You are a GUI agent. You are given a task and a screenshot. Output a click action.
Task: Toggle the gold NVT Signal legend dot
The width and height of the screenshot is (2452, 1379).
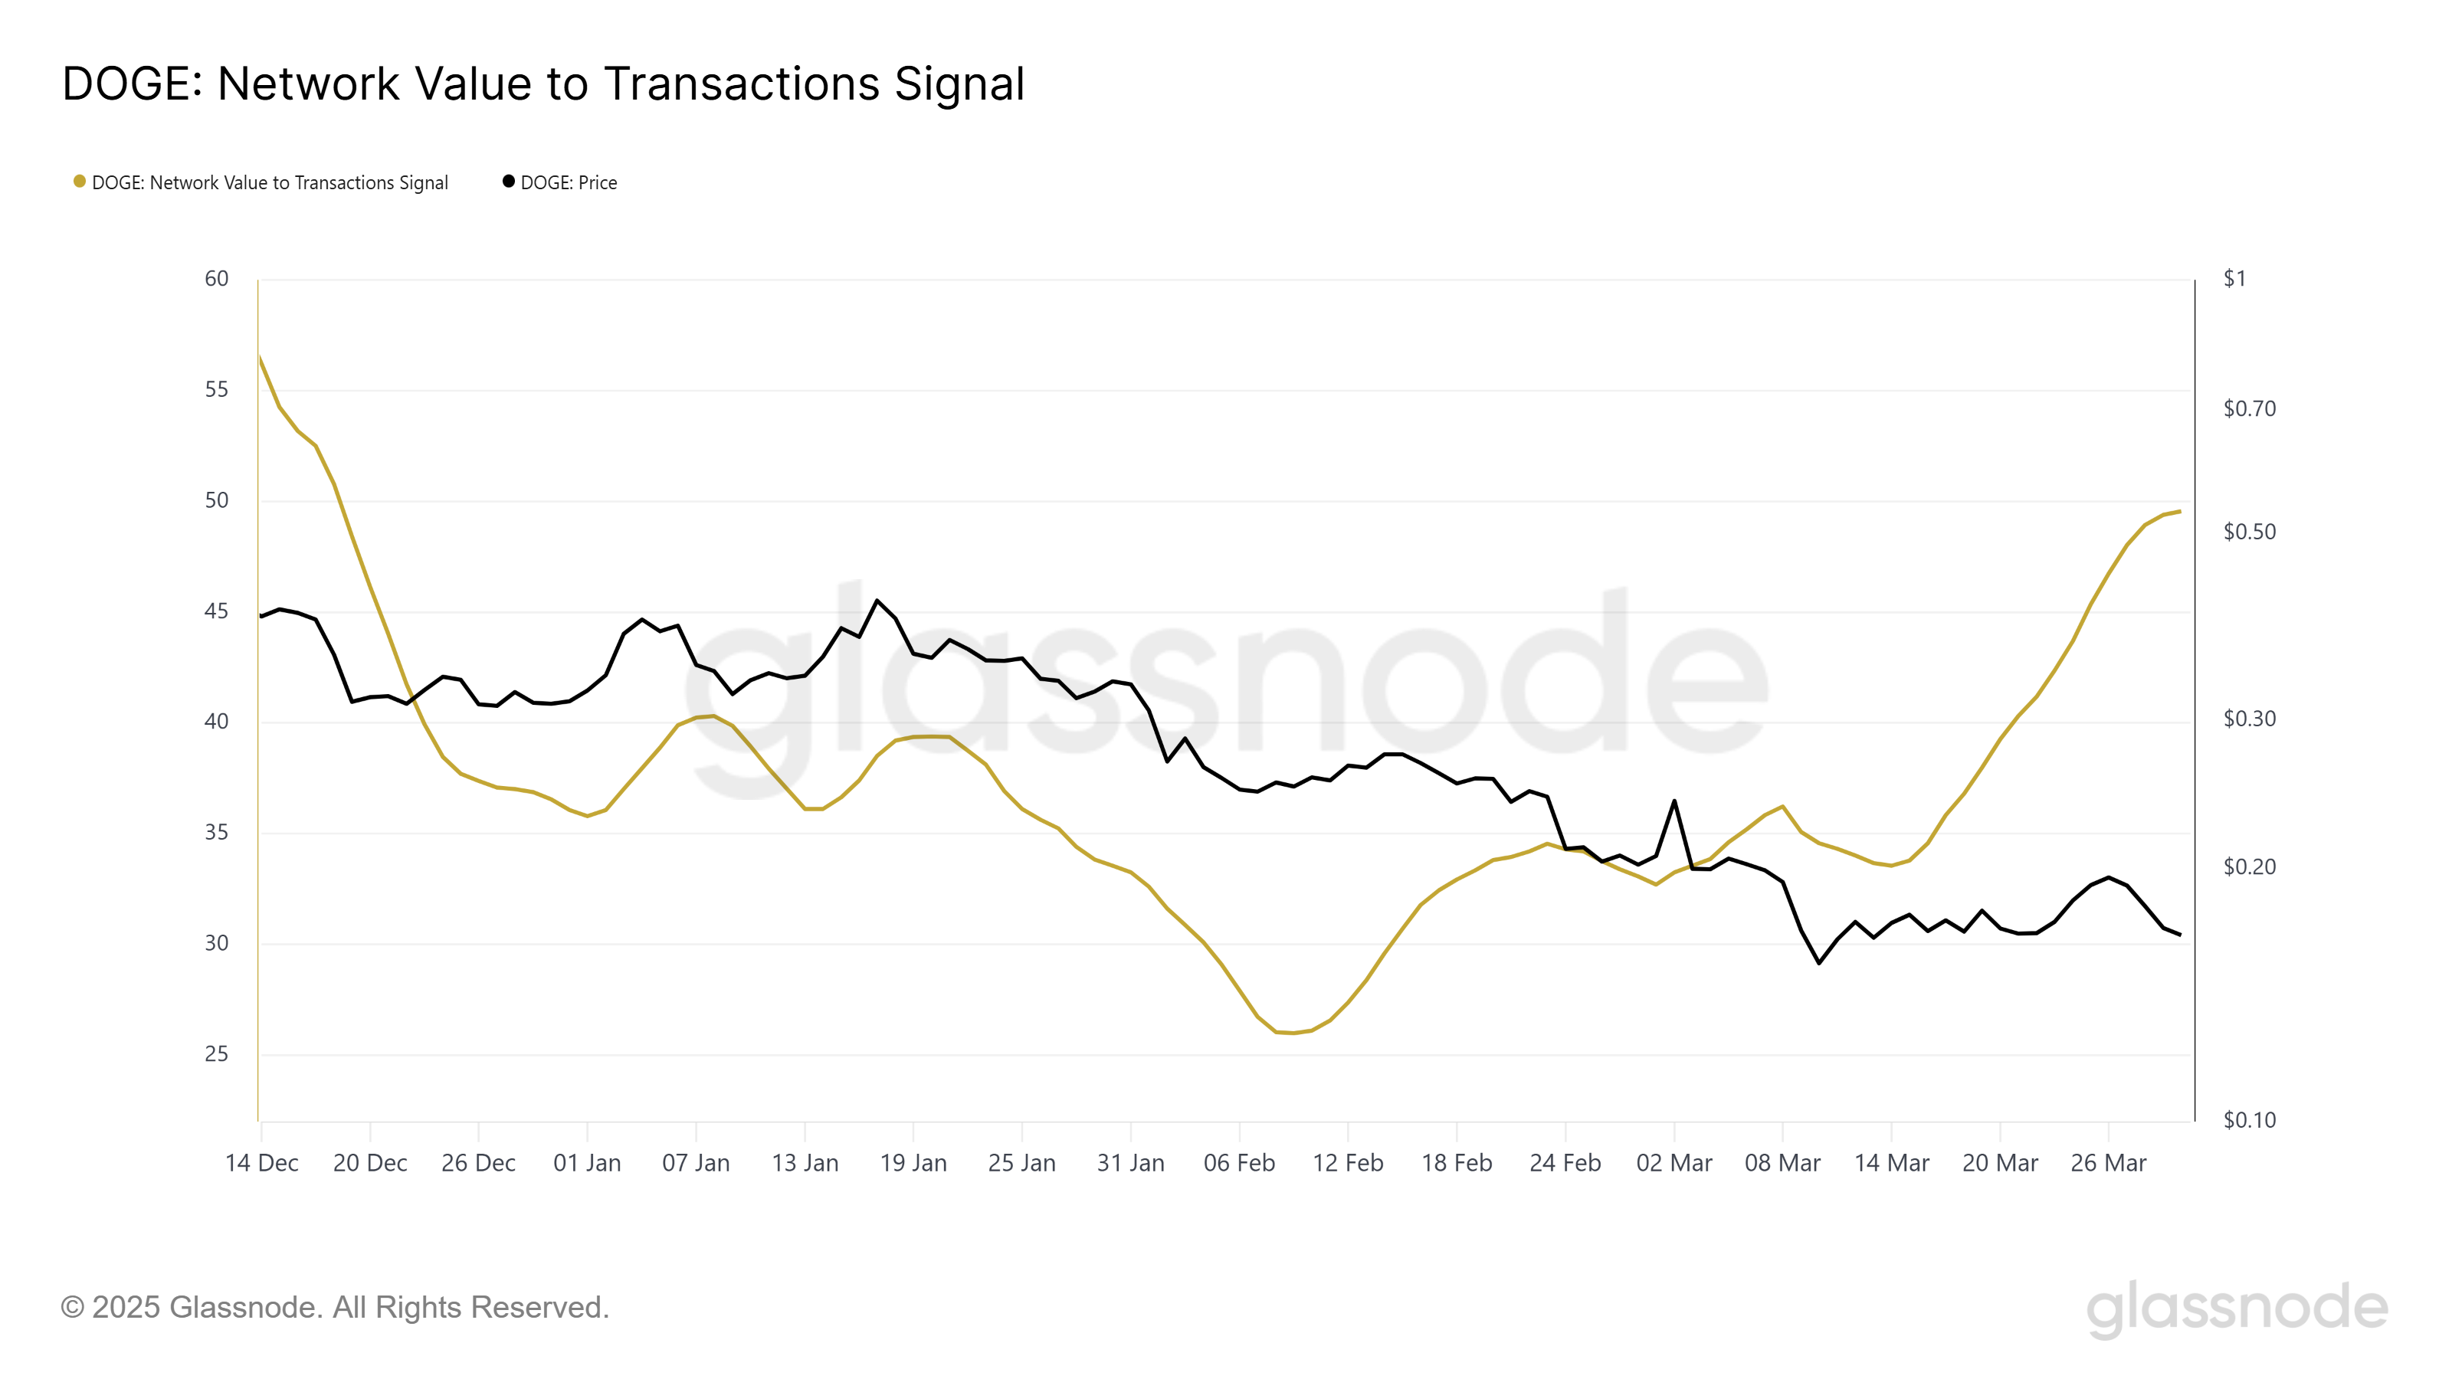[80, 182]
